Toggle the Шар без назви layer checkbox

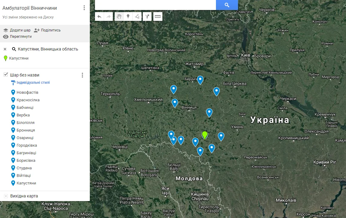pos(6,75)
